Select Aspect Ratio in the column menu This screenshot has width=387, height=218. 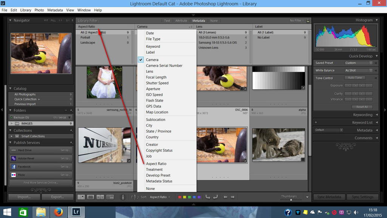[156, 164]
